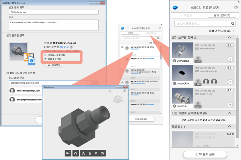Click the john.smith@design.com avatar icon
This screenshot has height=160, width=241.
(12, 91)
